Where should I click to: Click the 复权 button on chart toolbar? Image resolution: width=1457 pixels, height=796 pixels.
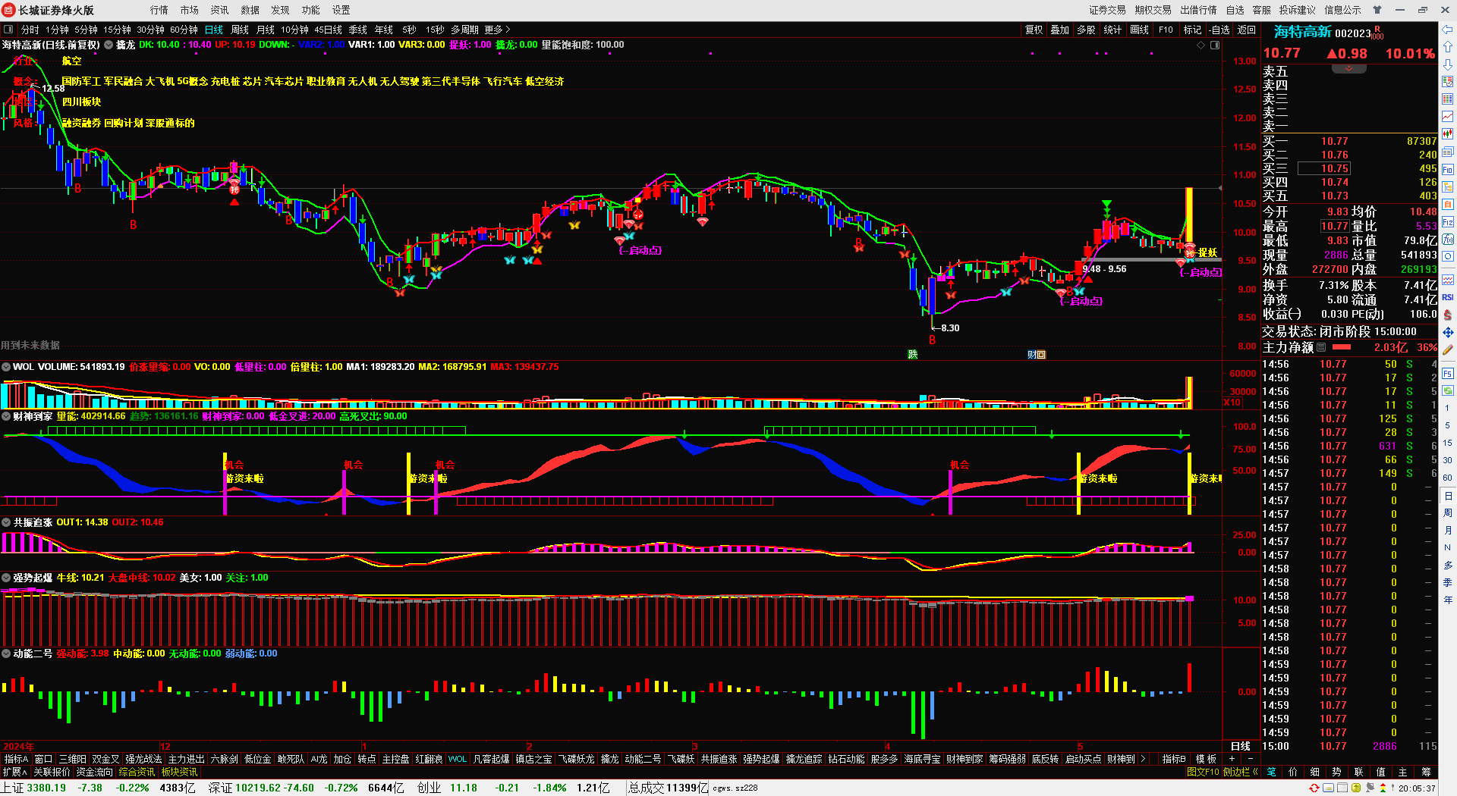click(1034, 30)
